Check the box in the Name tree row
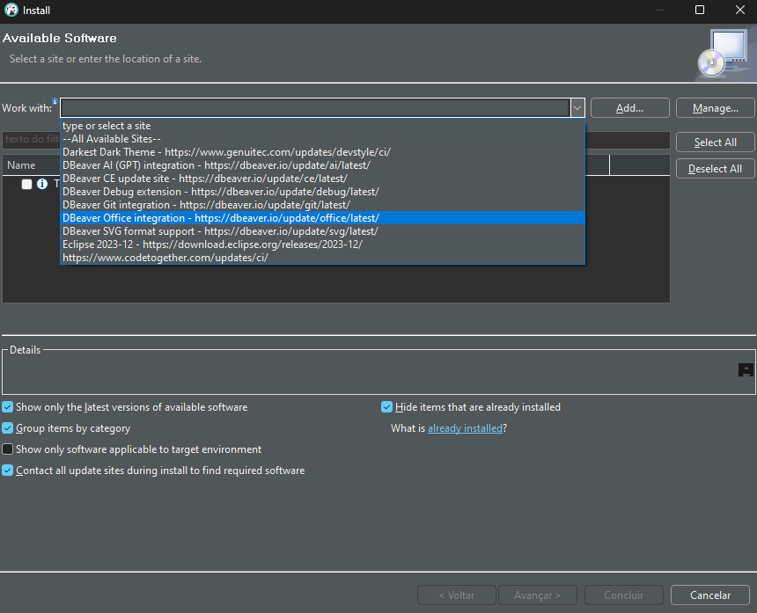 point(27,184)
